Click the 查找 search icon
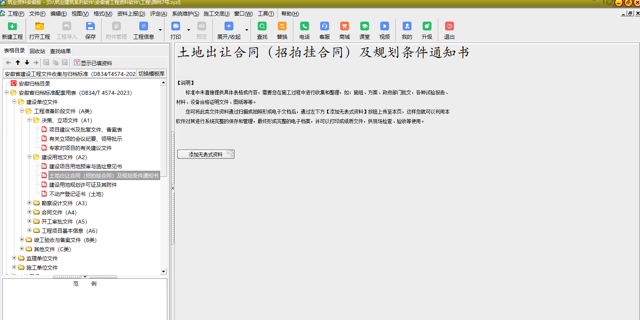The height and width of the screenshot is (320, 640). point(262,27)
